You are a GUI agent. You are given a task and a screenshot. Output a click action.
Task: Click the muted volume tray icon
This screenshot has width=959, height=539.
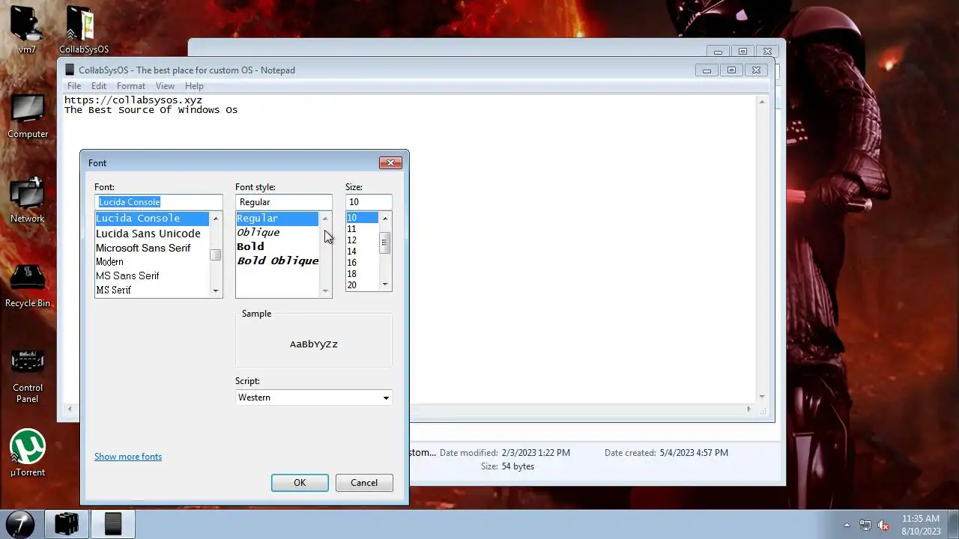click(883, 525)
